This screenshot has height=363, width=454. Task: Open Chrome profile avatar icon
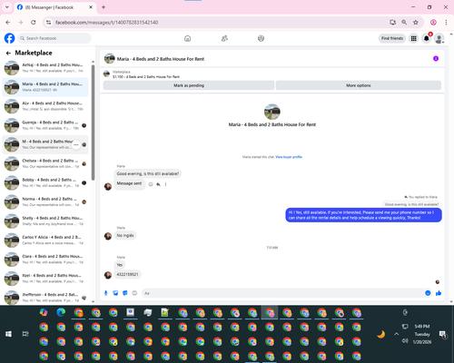(x=433, y=23)
